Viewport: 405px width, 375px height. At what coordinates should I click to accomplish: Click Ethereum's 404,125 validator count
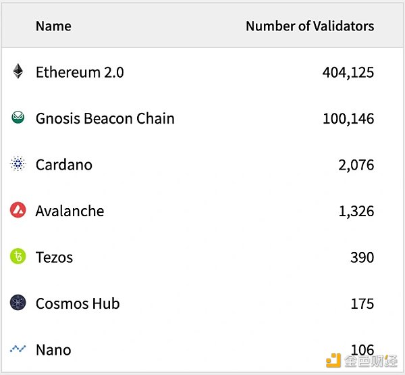(348, 72)
